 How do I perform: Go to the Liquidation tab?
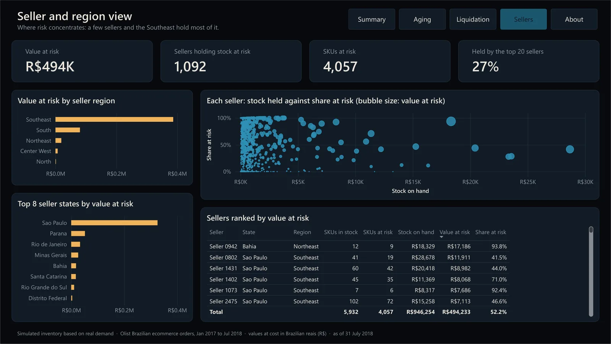pyautogui.click(x=473, y=19)
